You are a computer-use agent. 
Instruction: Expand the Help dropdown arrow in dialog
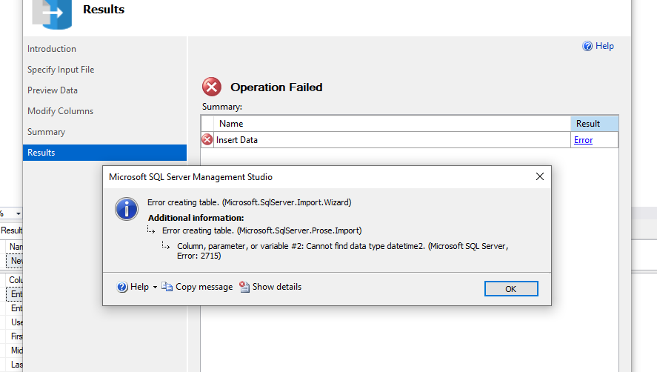(x=155, y=288)
